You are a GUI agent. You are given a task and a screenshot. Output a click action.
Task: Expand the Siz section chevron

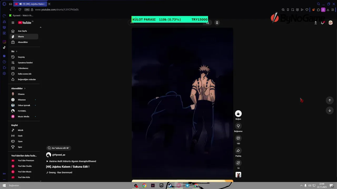17,51
